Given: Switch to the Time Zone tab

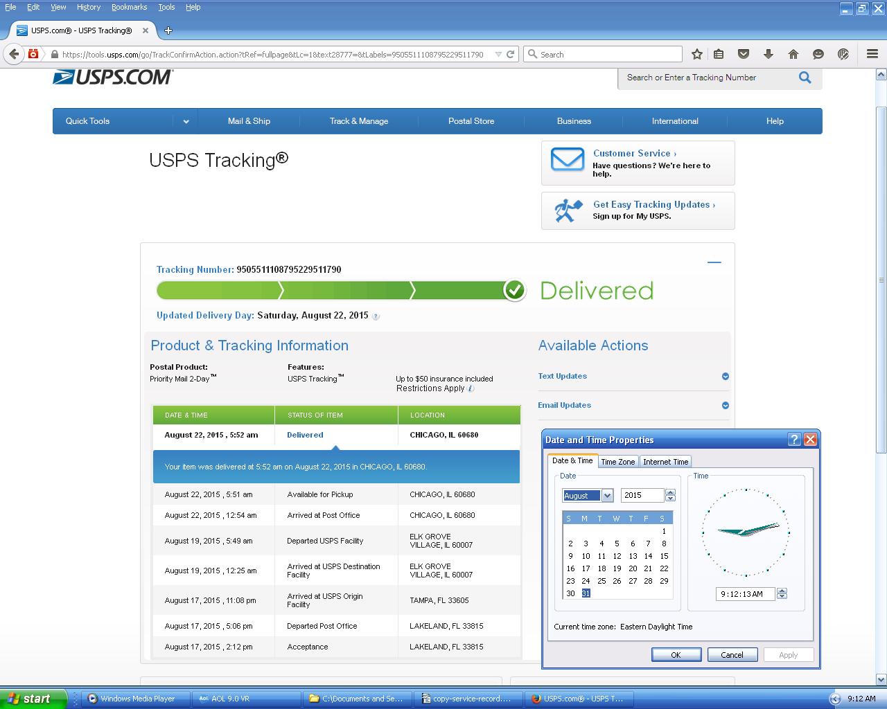Looking at the screenshot, I should coord(617,462).
